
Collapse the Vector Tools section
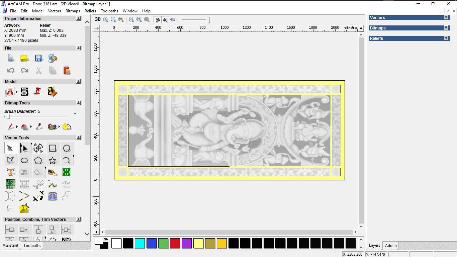click(79, 138)
